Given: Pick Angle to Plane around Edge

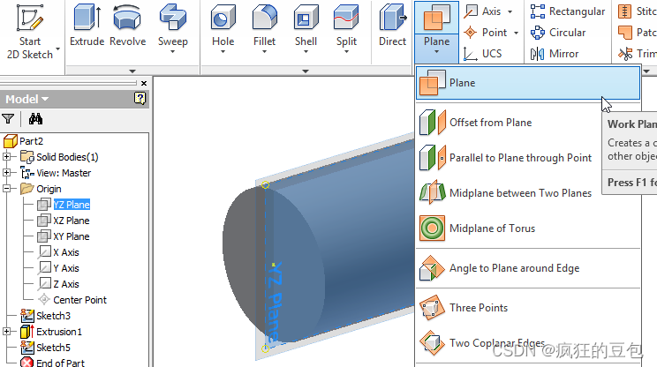Looking at the screenshot, I should tap(514, 268).
